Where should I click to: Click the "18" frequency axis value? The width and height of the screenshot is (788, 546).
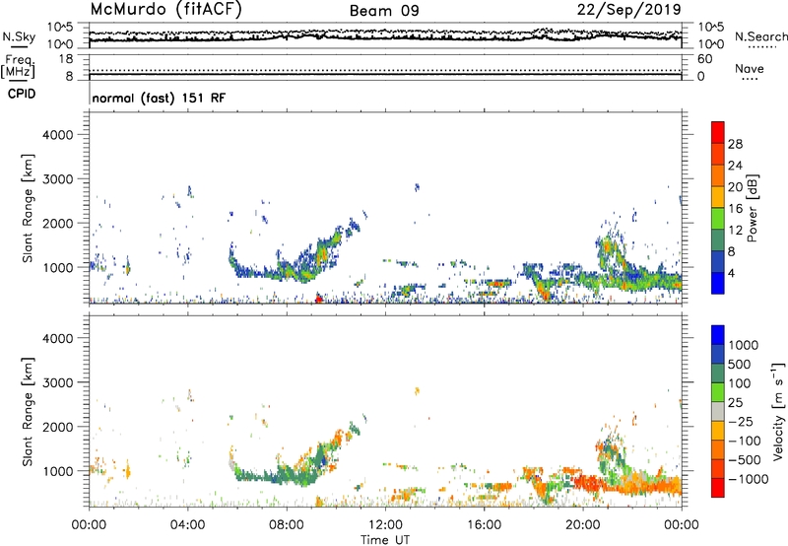66,59
